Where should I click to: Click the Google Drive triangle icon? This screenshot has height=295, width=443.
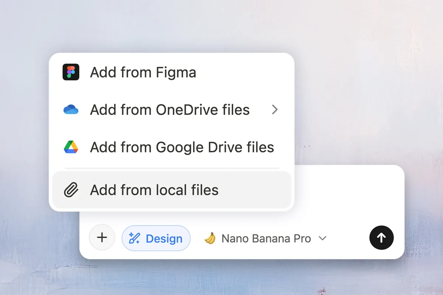71,147
